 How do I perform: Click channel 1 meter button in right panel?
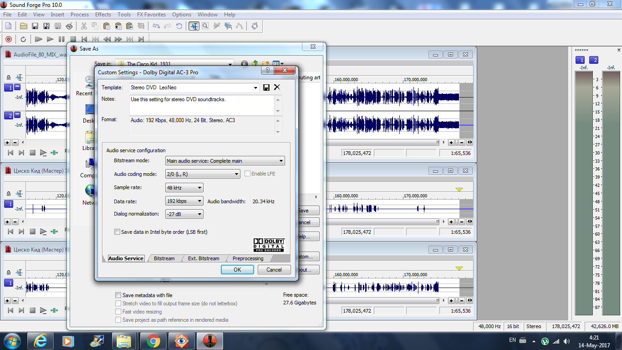580,60
